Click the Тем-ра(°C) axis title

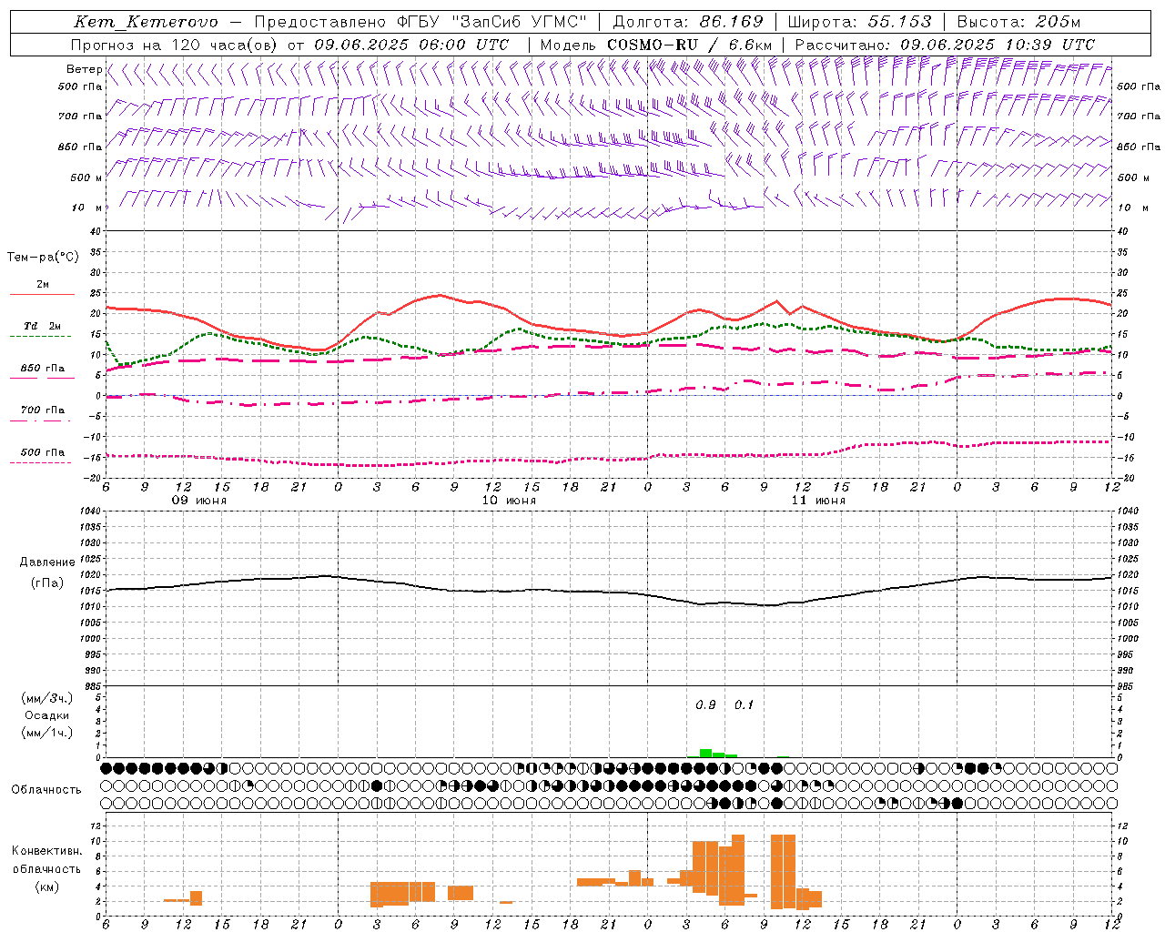(43, 258)
